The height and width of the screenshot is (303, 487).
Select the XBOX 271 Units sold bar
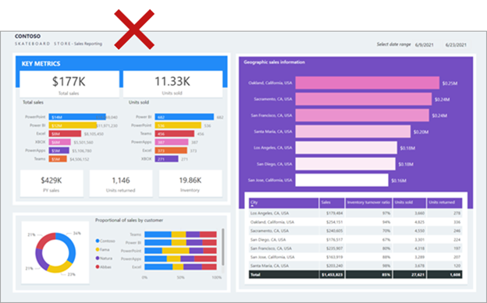tap(167, 159)
